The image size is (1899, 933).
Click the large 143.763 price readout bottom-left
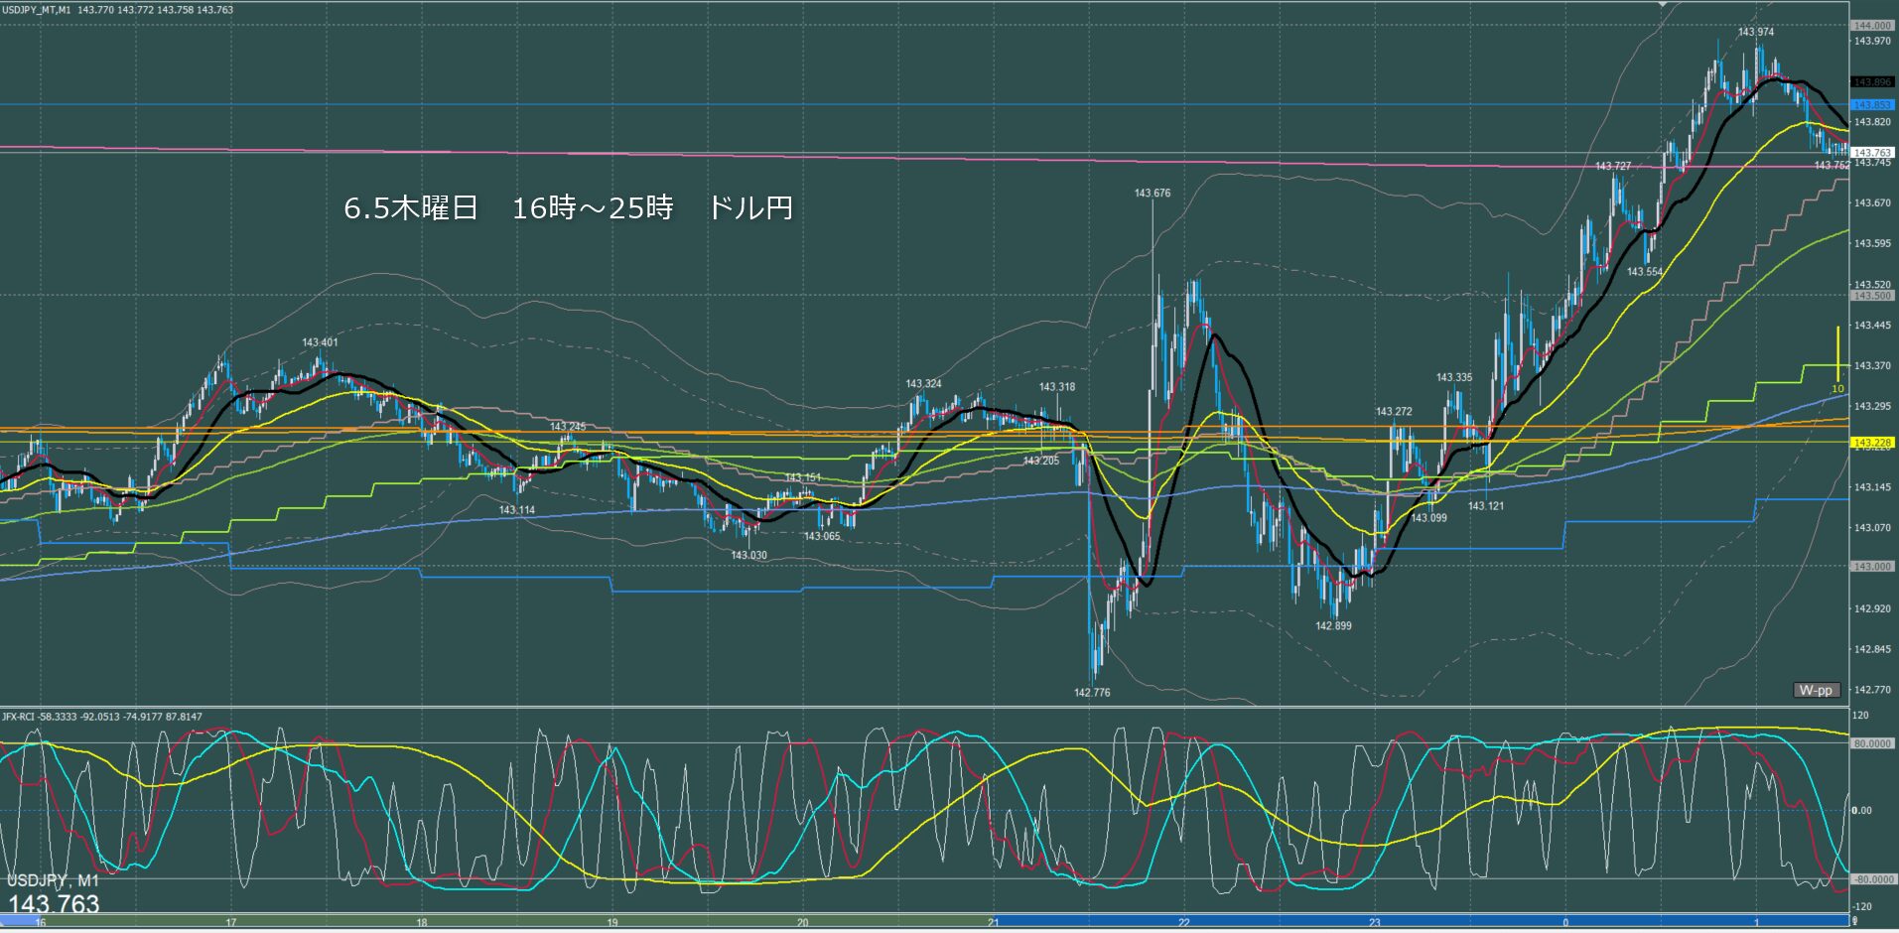54,904
